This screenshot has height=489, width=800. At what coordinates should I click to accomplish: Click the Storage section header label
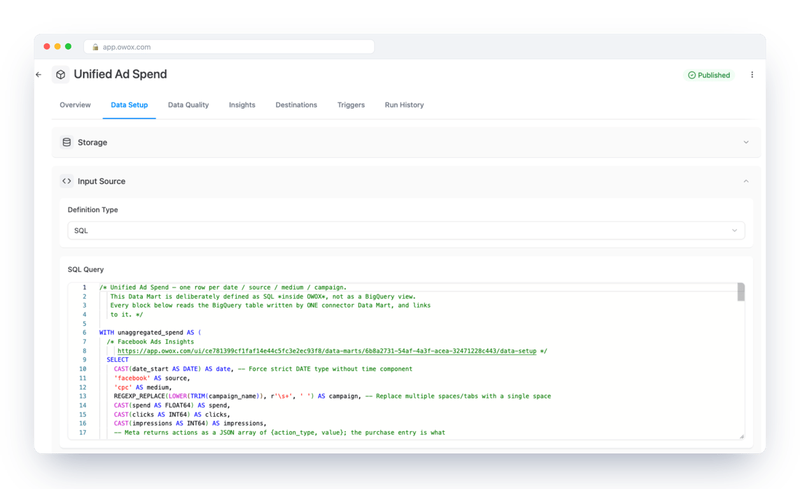point(92,143)
